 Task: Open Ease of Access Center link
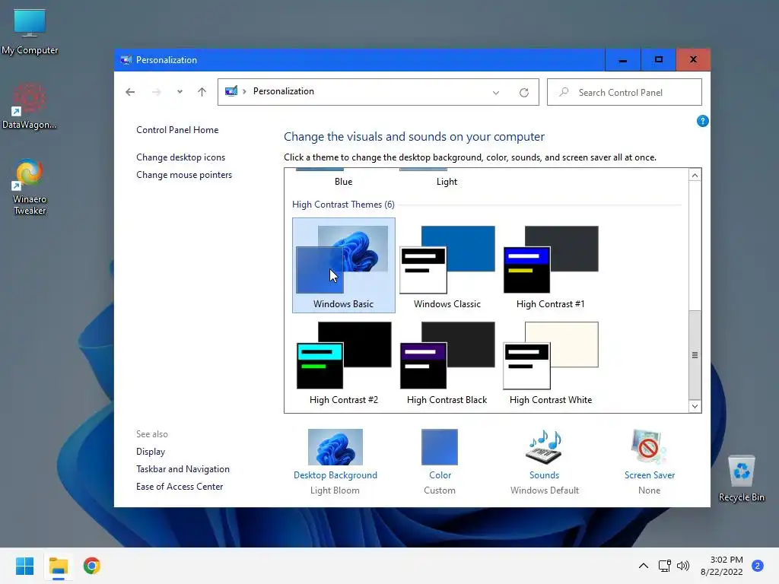coord(180,487)
